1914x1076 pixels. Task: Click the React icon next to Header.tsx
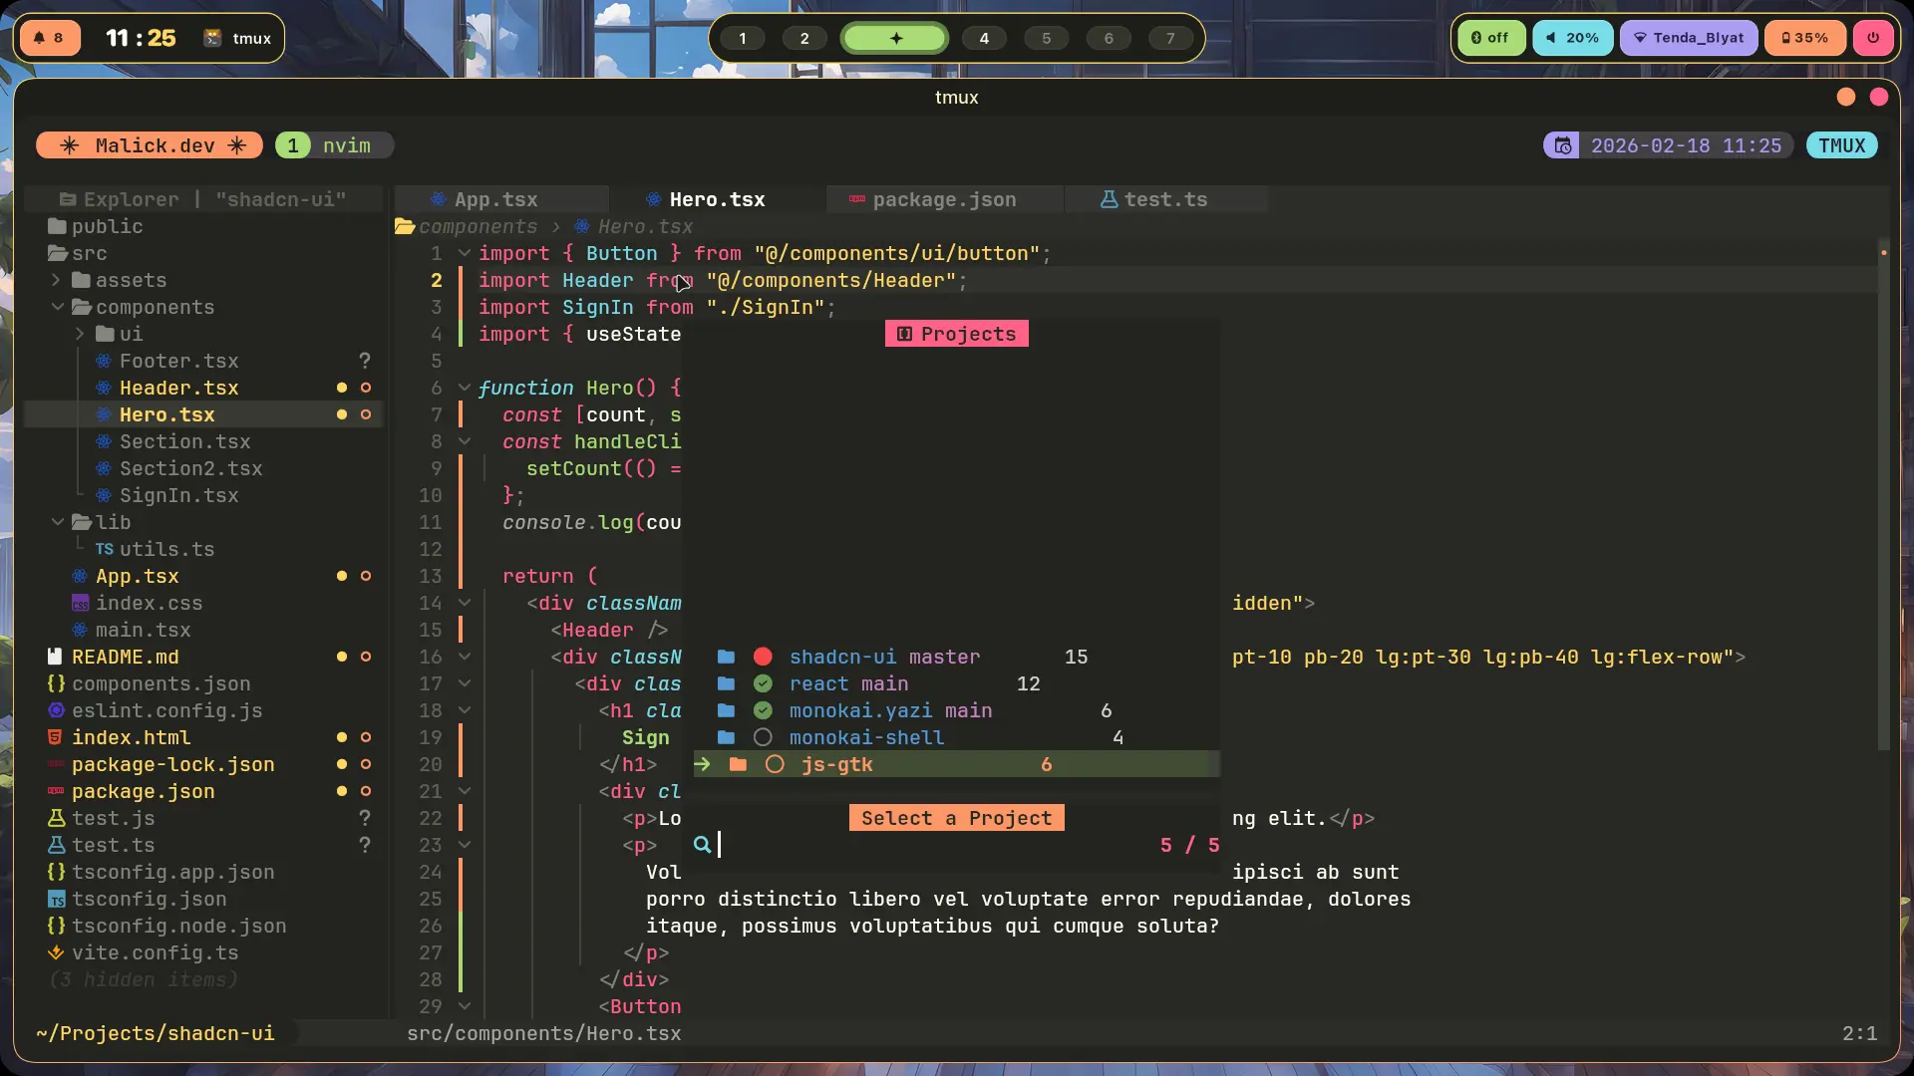point(104,388)
